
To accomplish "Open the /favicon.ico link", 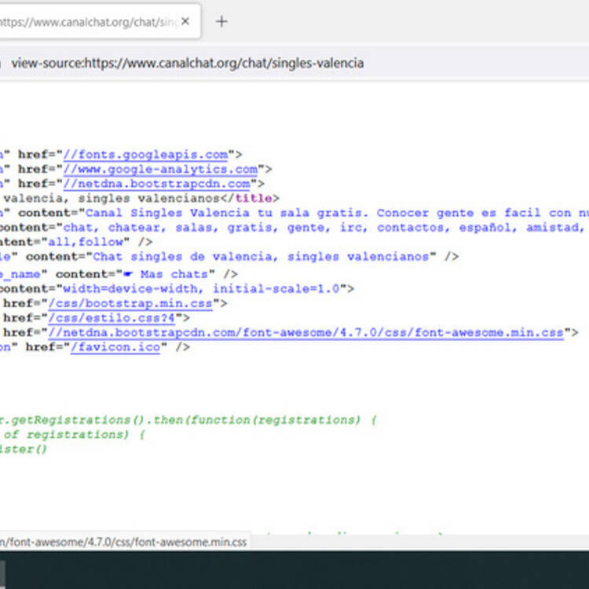I will point(115,347).
